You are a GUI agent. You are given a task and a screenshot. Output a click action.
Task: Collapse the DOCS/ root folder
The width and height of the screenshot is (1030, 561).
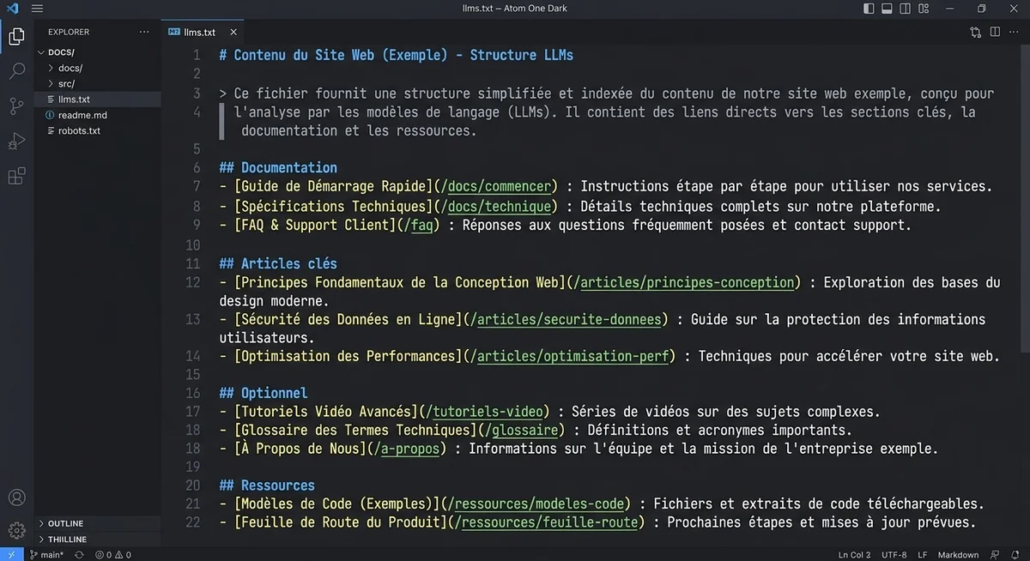tap(97, 52)
